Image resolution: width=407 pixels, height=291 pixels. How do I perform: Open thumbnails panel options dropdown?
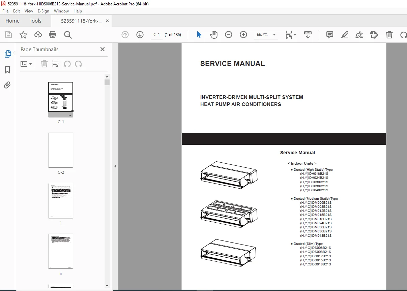26,64
